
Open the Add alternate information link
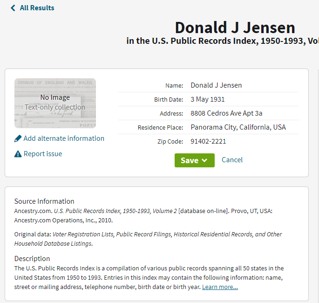click(x=64, y=138)
